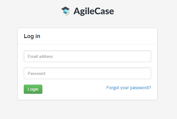
Task: Click the blue cube in the logo
Action: tap(65, 11)
